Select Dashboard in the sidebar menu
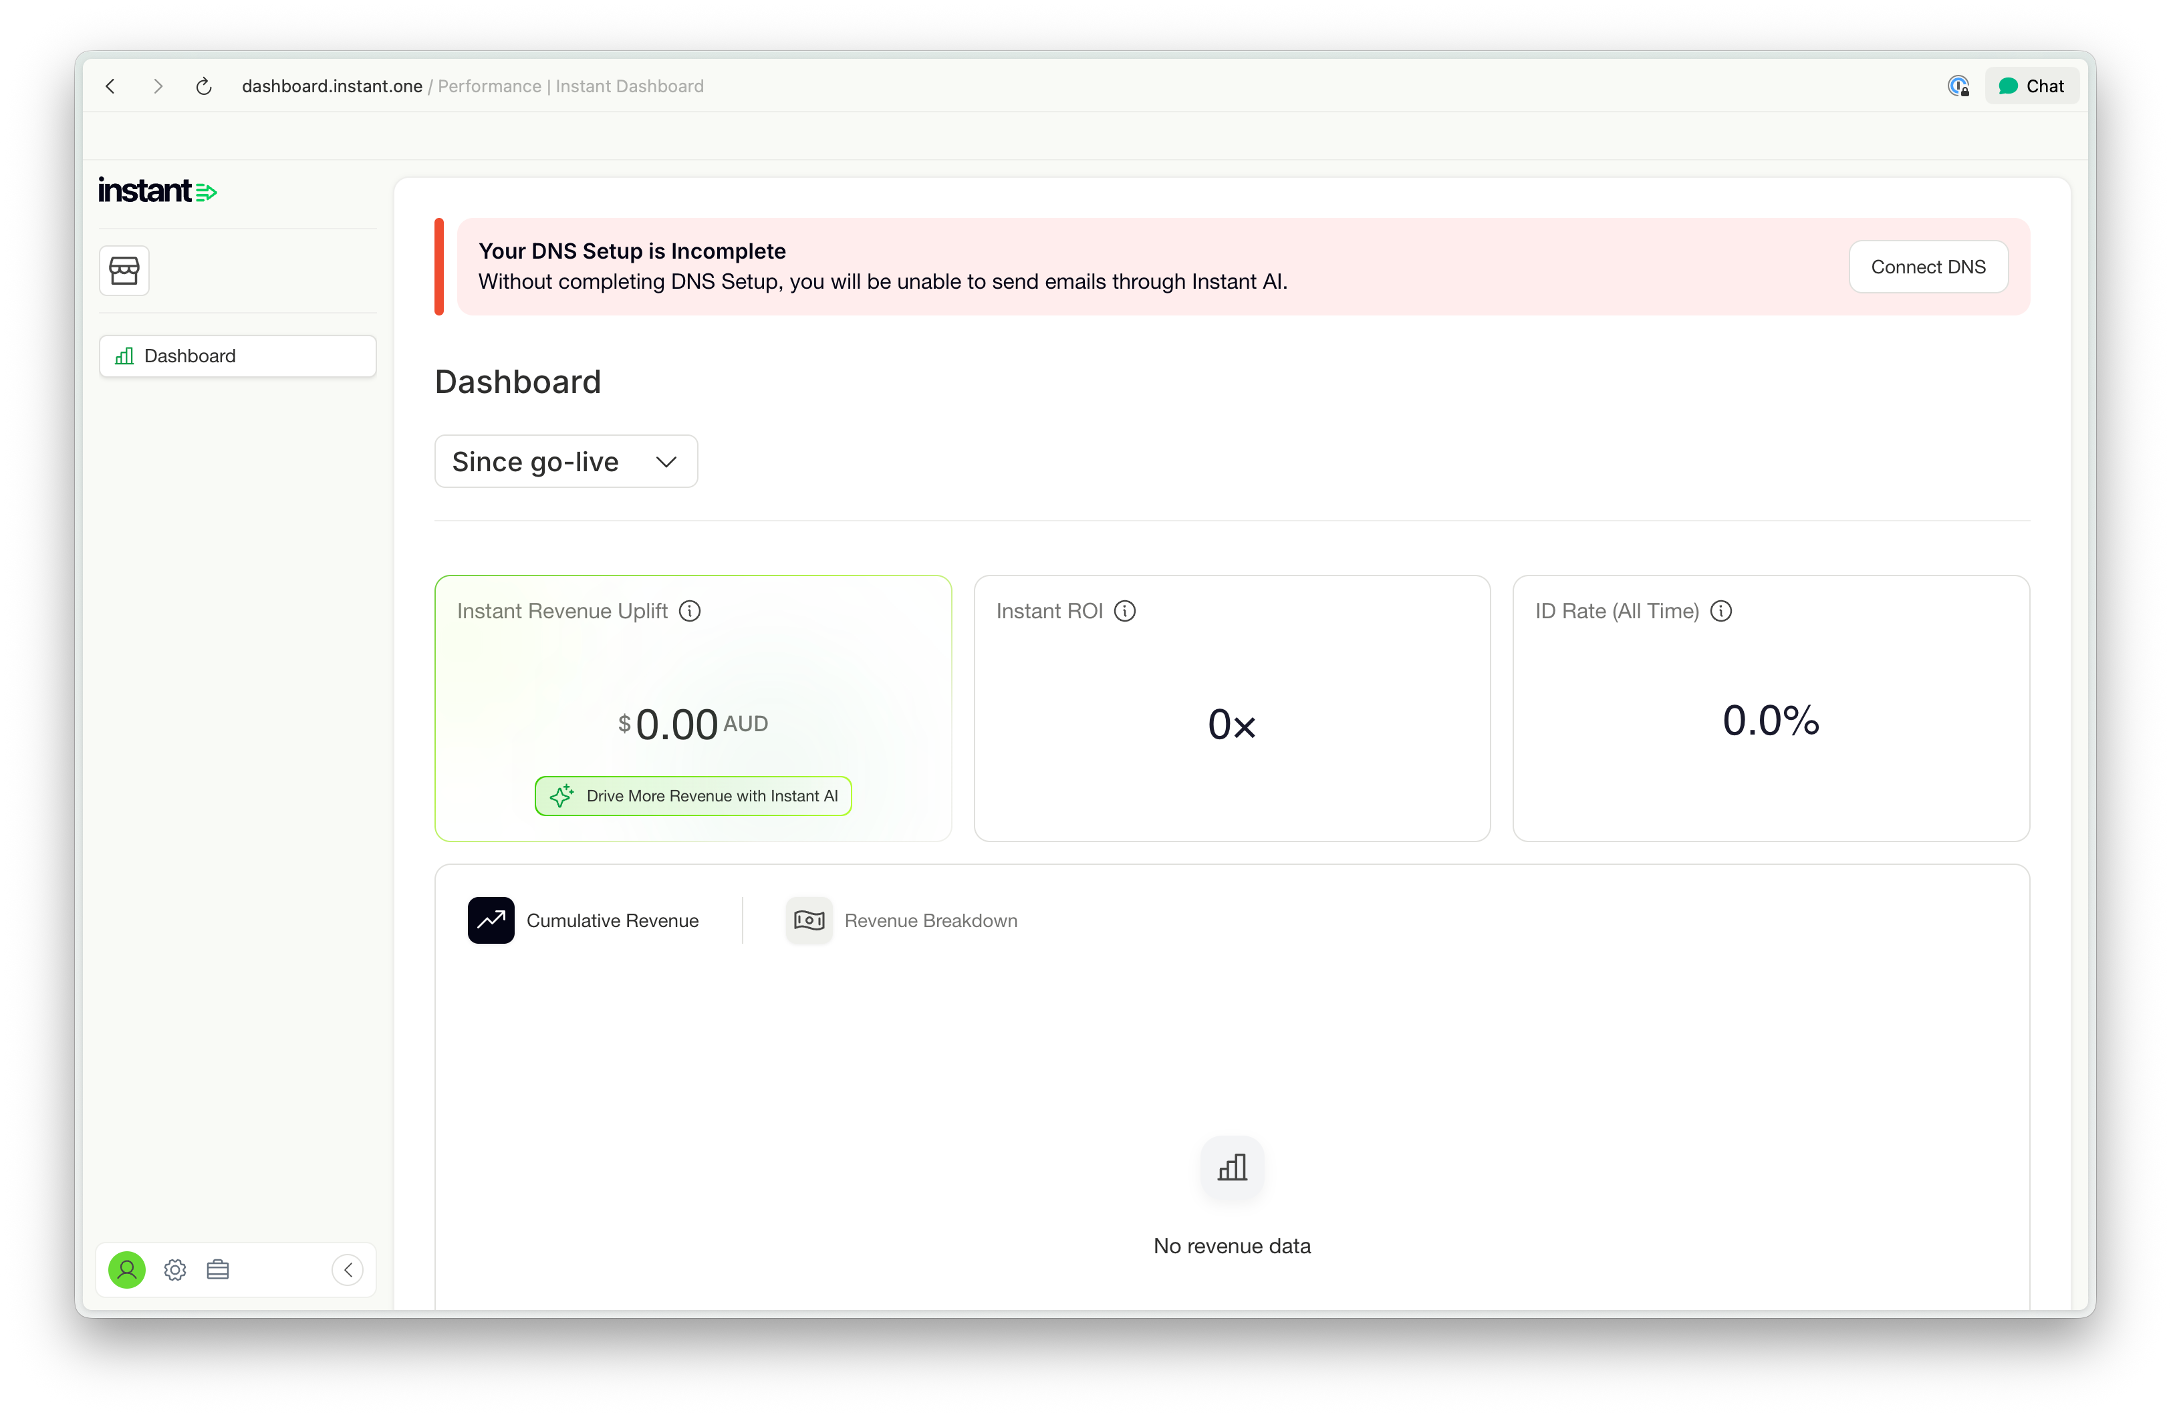This screenshot has height=1417, width=2171. pyautogui.click(x=237, y=356)
